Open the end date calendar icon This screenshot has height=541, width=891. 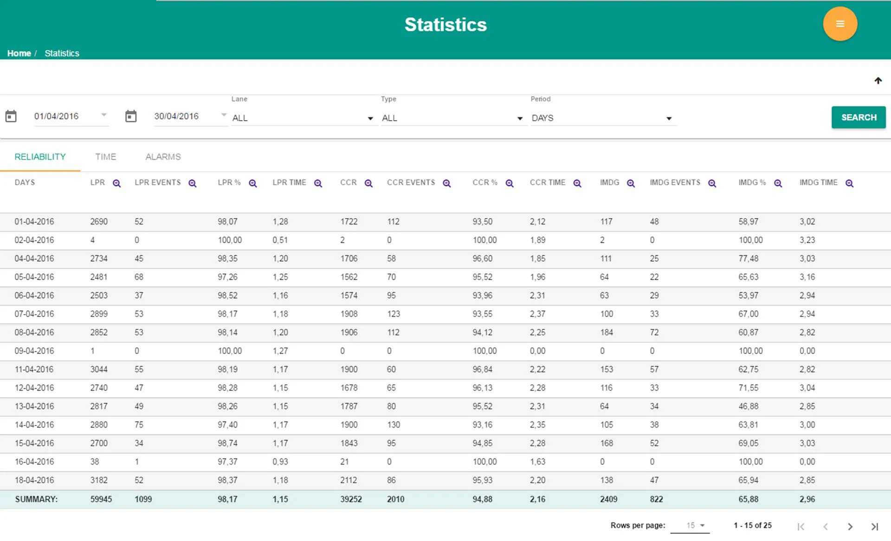point(131,116)
